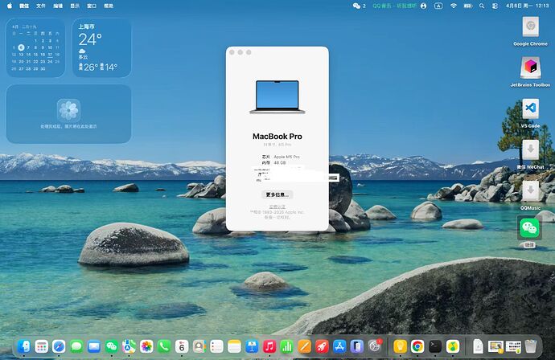The image size is (555, 360).
Task: Open the 帮助 menu
Action: [x=109, y=6]
